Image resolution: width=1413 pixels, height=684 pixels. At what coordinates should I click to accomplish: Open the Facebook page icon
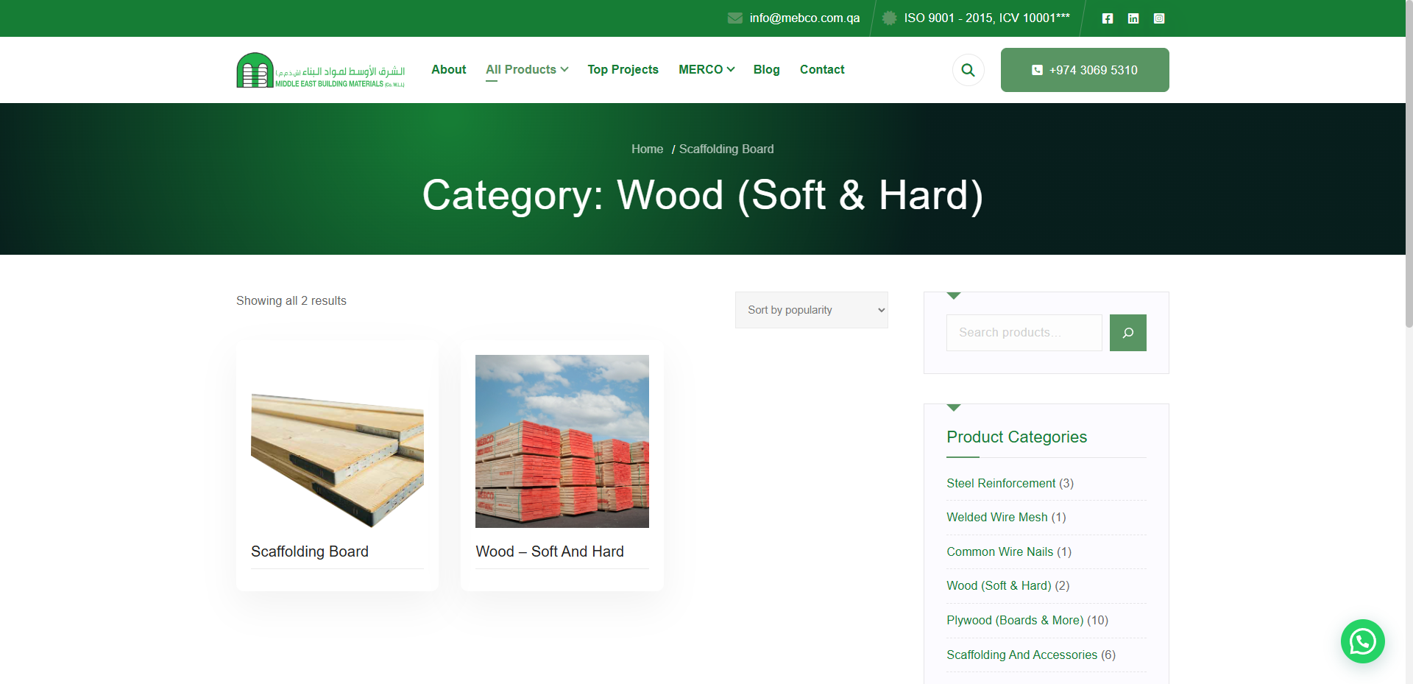click(1108, 18)
